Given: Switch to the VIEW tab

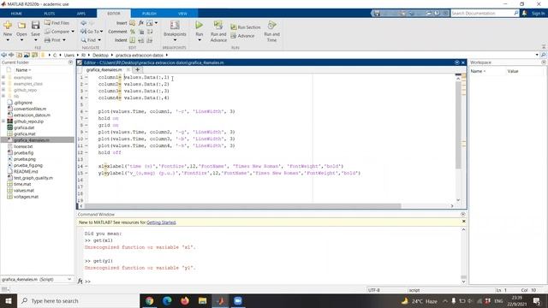Looking at the screenshot, I should pyautogui.click(x=182, y=14).
